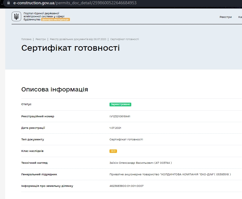Click the 'Описова інформація' section heading
Image resolution: width=242 pixels, height=199 pixels.
55,89
